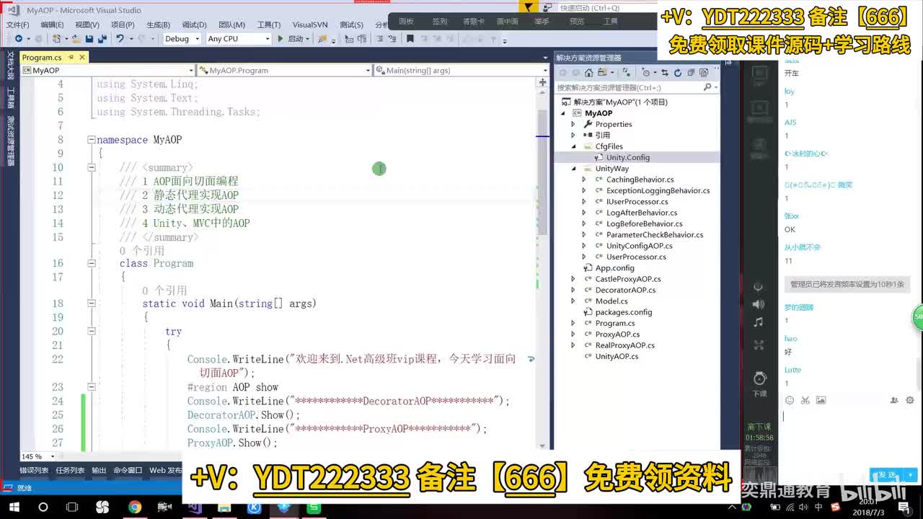Open the VisualSVN menu

(309, 25)
